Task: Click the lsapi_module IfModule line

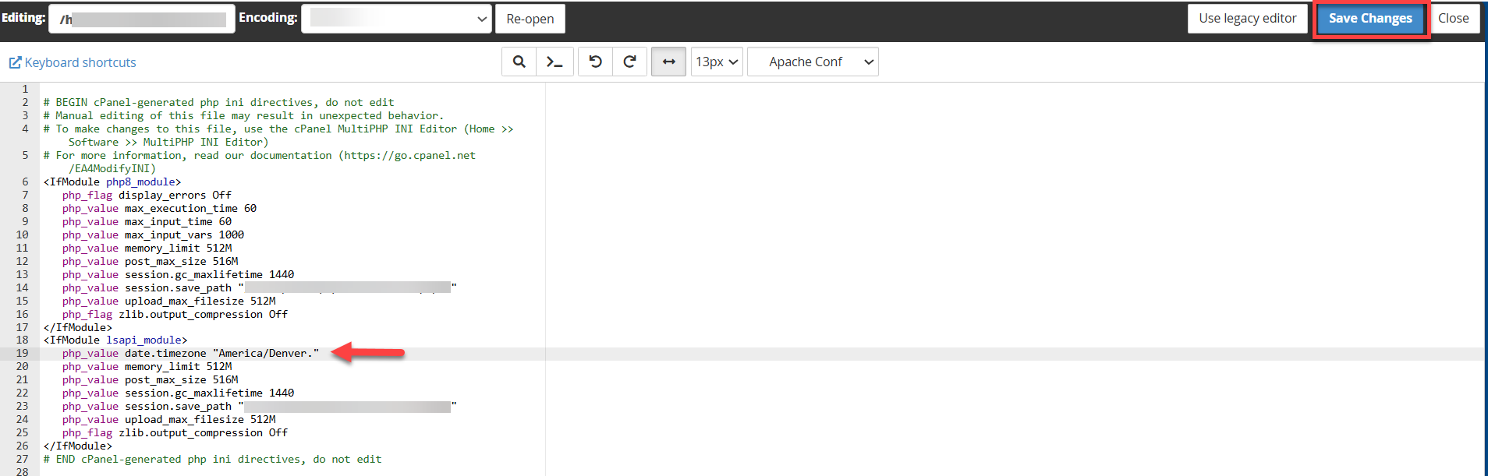Action: coord(115,340)
